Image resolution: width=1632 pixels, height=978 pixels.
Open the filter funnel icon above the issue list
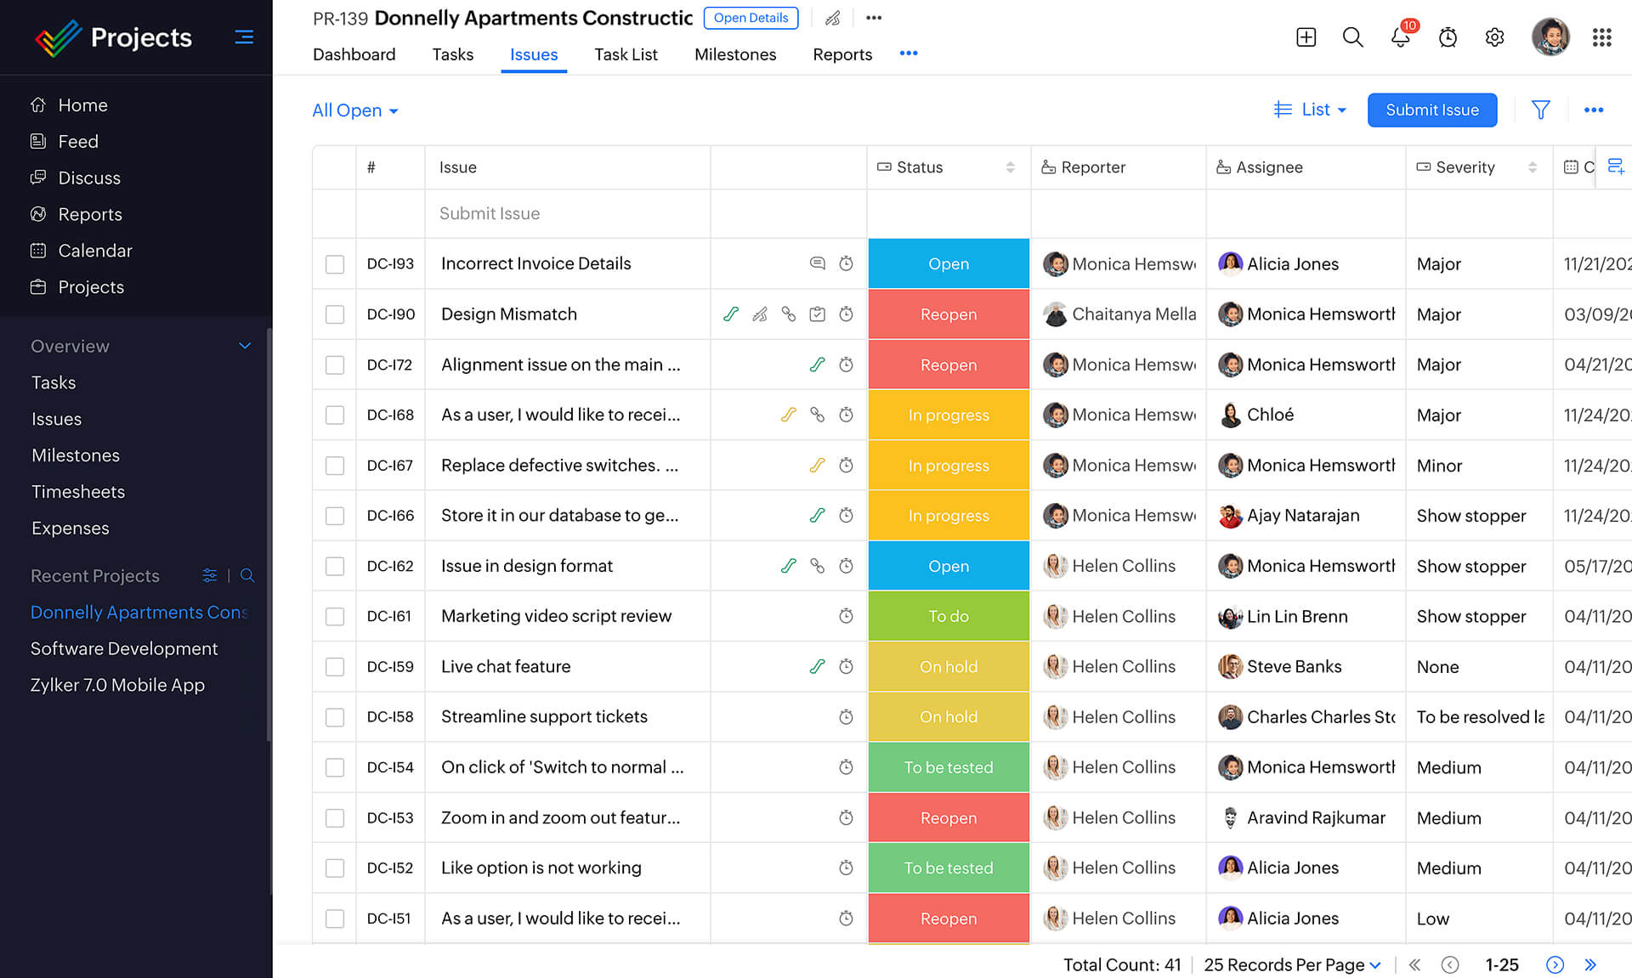tap(1541, 110)
